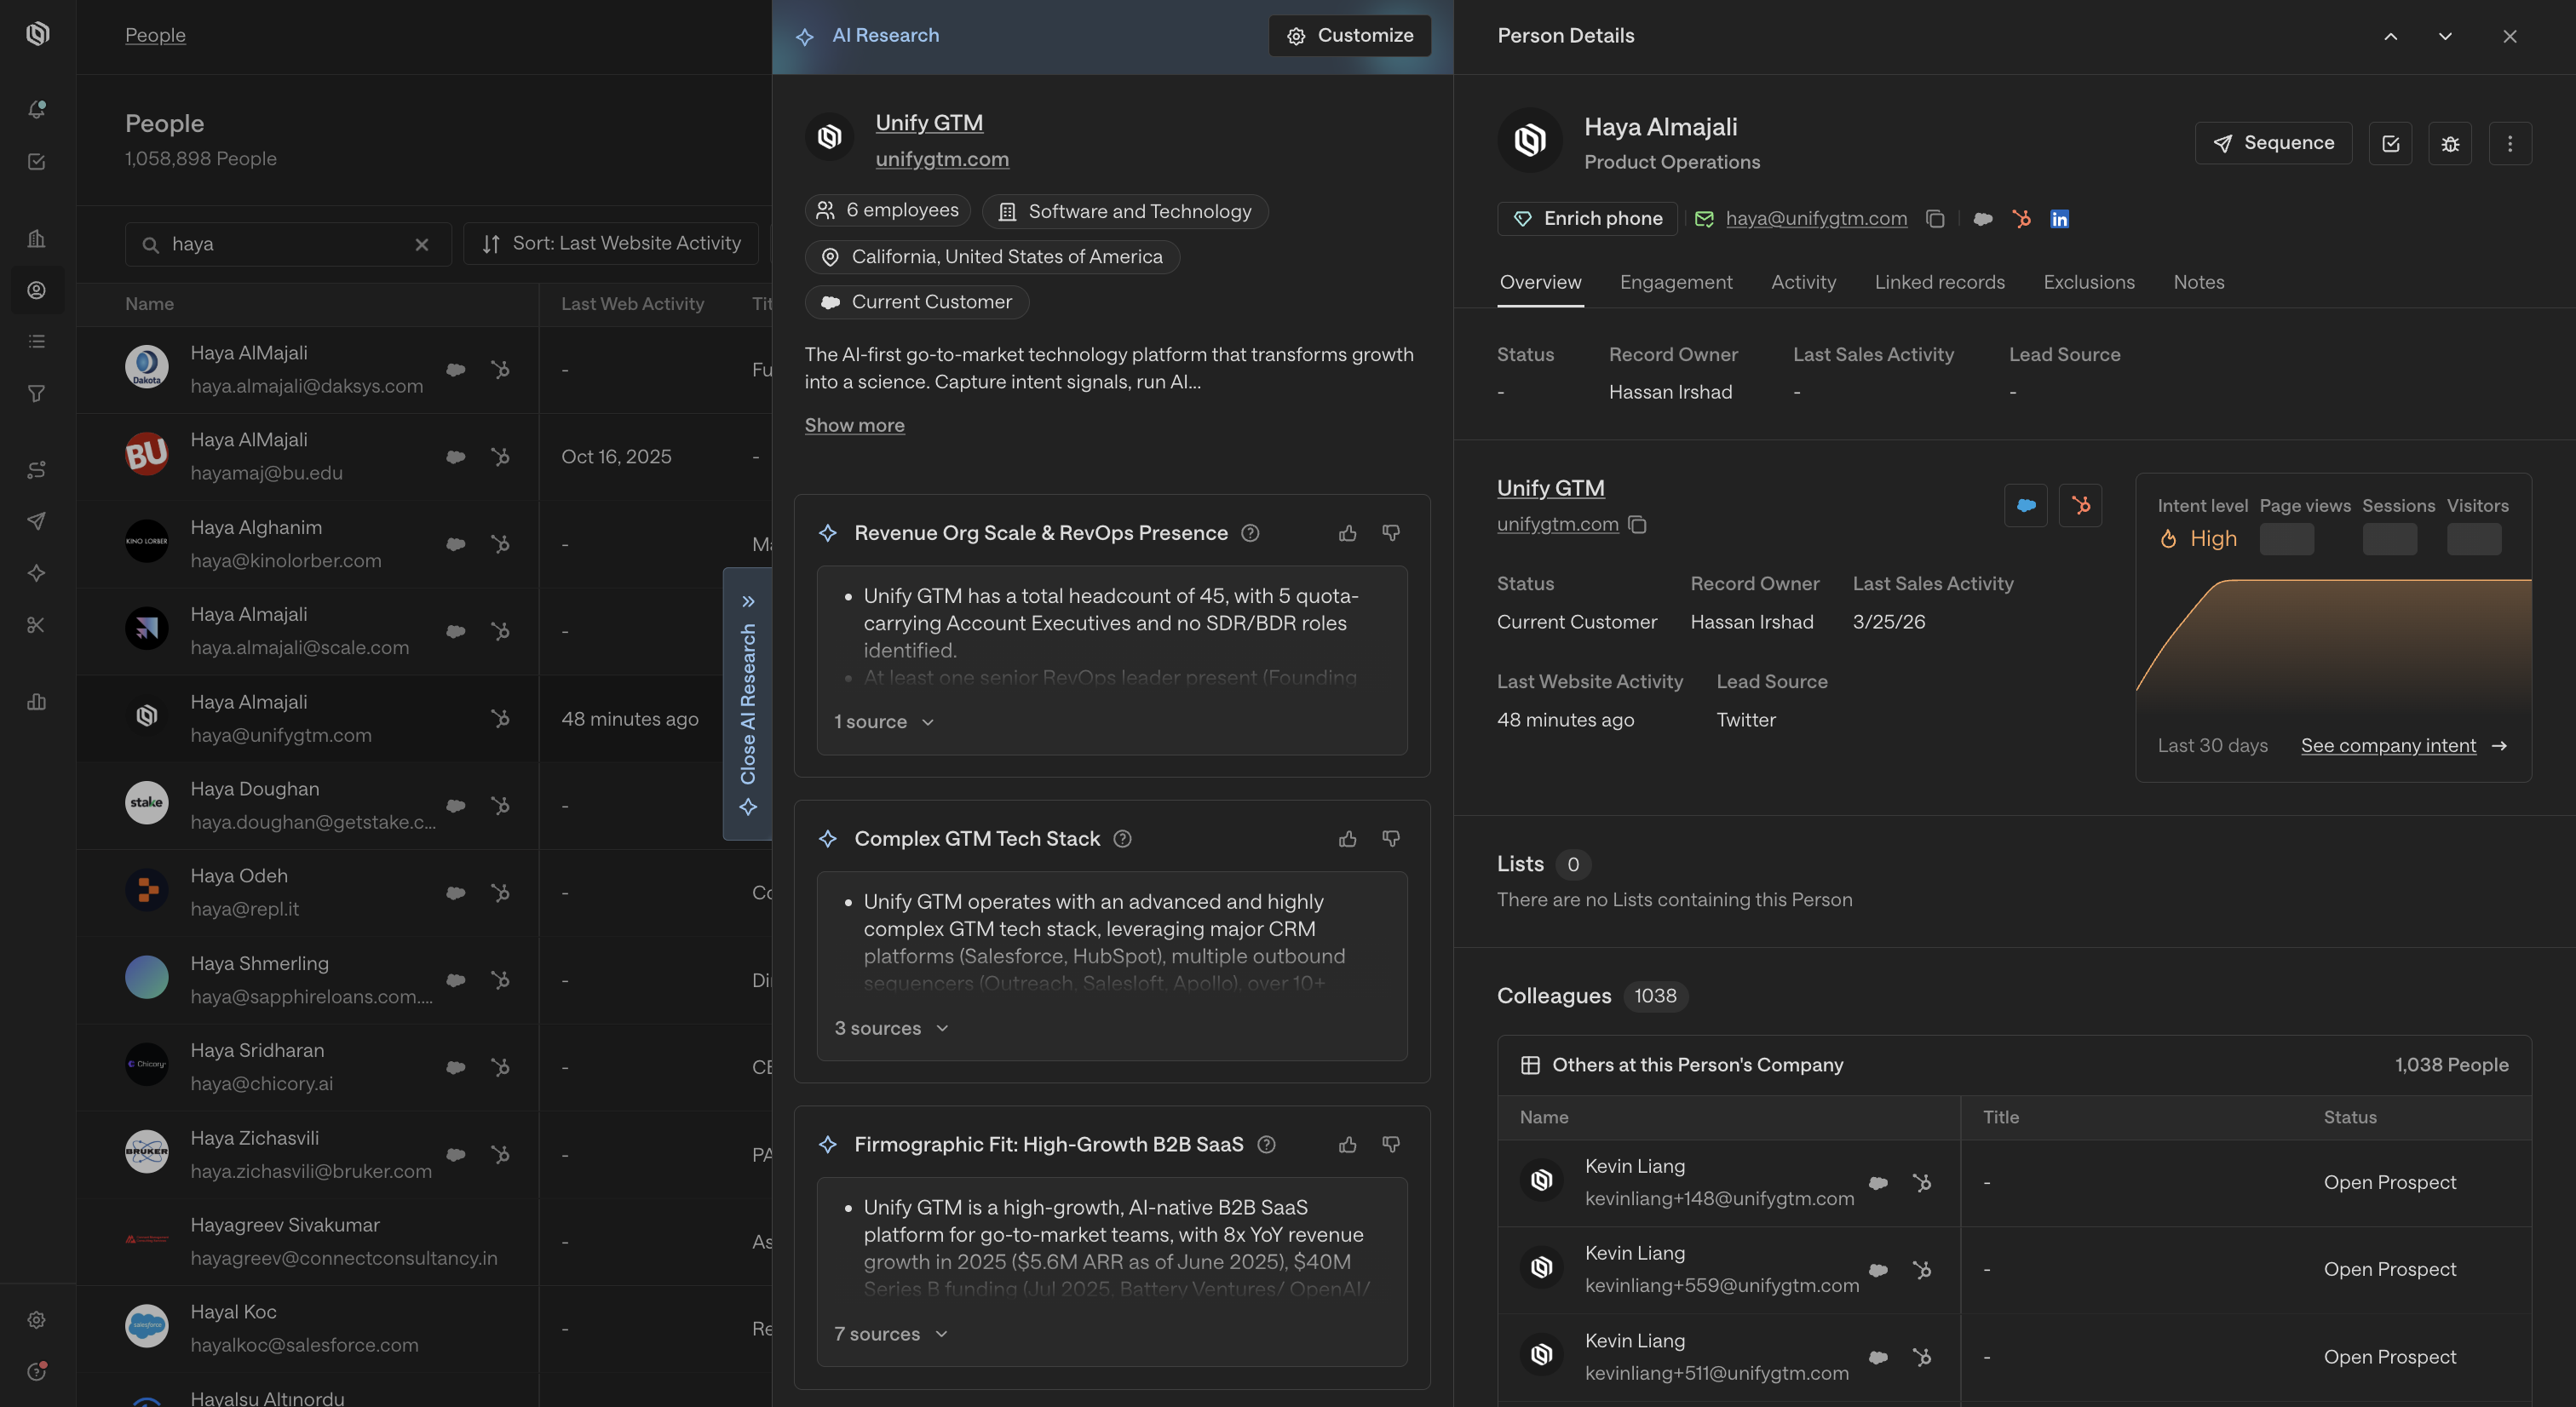The height and width of the screenshot is (1407, 2576).
Task: Click info icon next to Complex GTM Tech Stack
Action: click(x=1123, y=839)
